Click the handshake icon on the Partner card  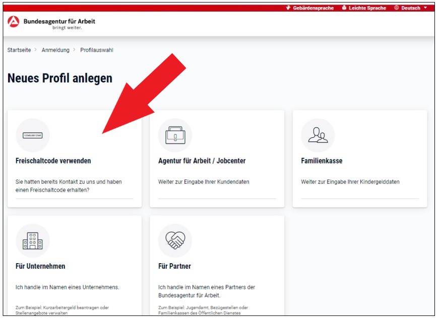click(x=175, y=241)
